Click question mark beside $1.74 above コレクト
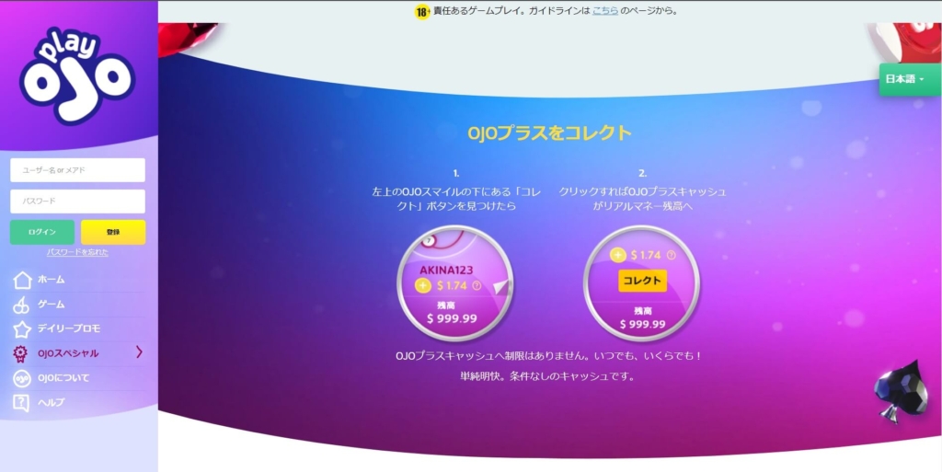The height and width of the screenshot is (472, 942). (671, 255)
